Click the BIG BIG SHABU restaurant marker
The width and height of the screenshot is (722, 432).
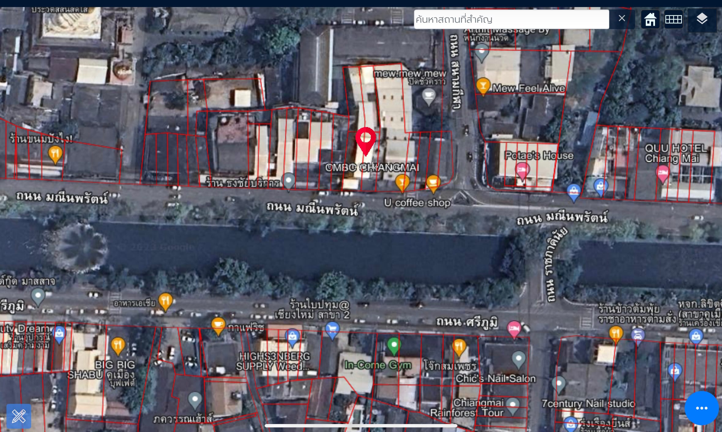(x=118, y=346)
